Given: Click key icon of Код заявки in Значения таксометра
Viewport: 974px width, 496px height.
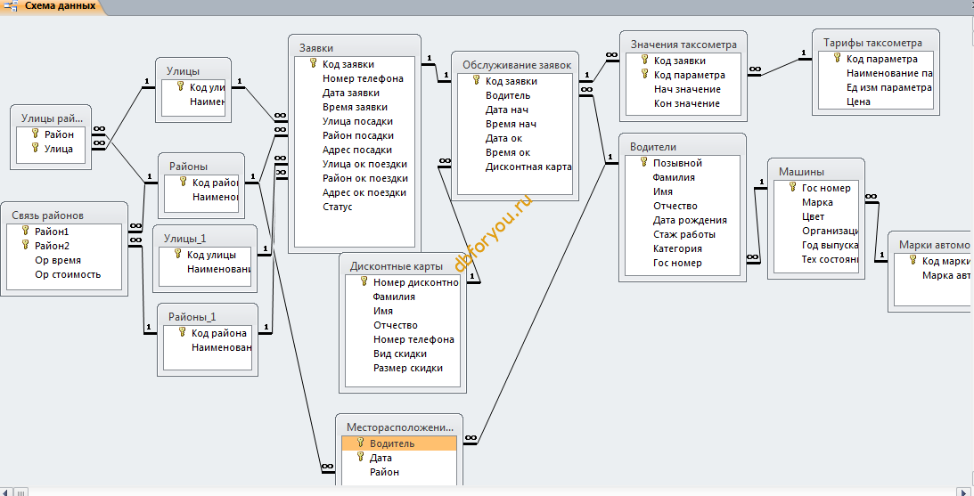Looking at the screenshot, I should coord(645,61).
